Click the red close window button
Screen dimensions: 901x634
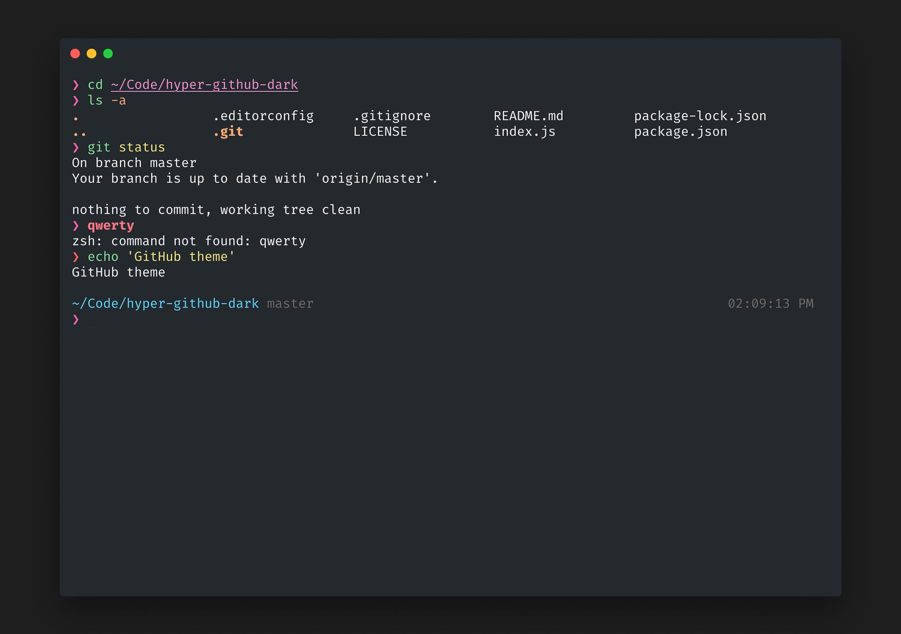75,54
